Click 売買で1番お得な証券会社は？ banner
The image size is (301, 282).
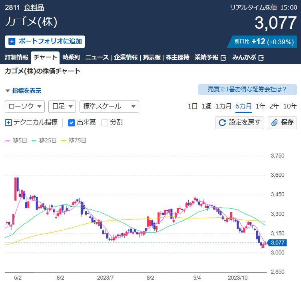point(247,89)
